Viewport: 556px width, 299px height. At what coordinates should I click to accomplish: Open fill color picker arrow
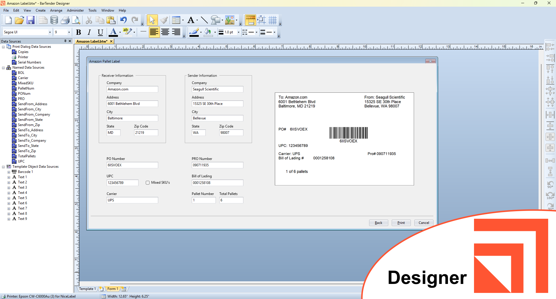[x=215, y=32]
